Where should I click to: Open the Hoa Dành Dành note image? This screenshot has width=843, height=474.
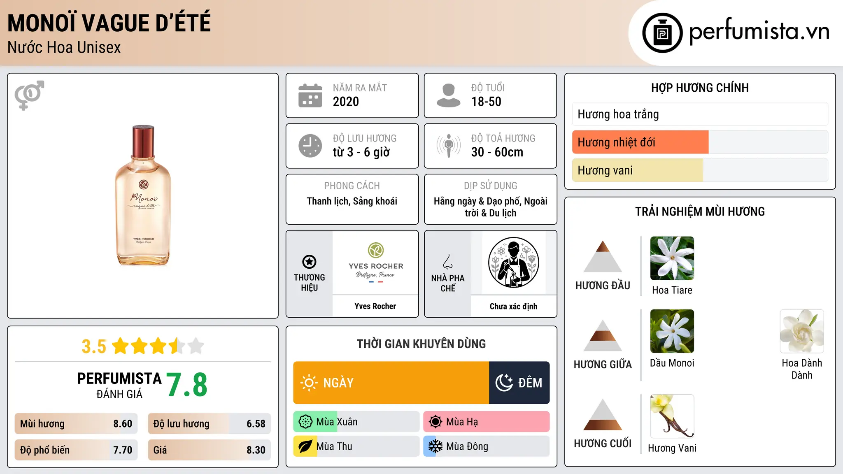pyautogui.click(x=802, y=331)
